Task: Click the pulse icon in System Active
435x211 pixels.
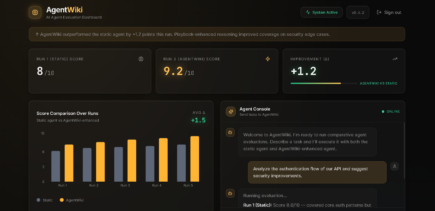Action: 308,12
